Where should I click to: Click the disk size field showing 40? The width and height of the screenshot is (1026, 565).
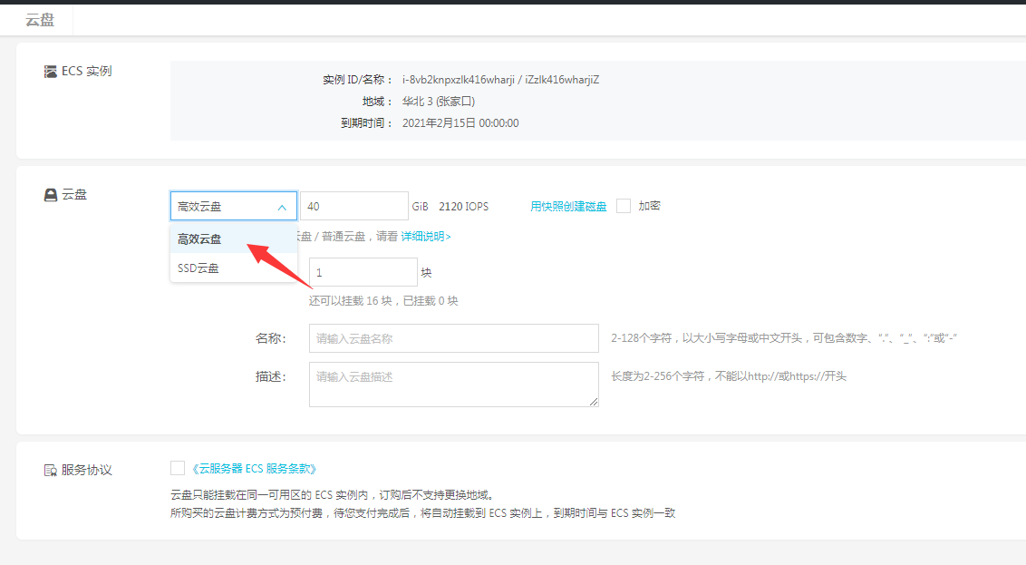coord(353,207)
